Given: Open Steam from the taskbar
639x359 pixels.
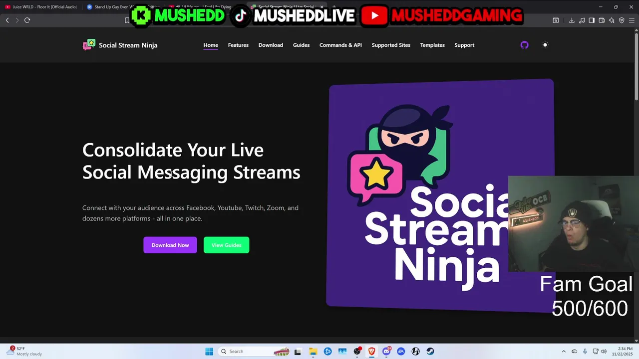Looking at the screenshot, I should (x=430, y=352).
